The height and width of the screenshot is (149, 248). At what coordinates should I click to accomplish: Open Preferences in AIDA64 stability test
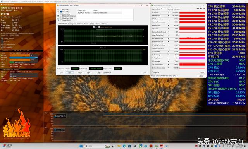[107, 73]
